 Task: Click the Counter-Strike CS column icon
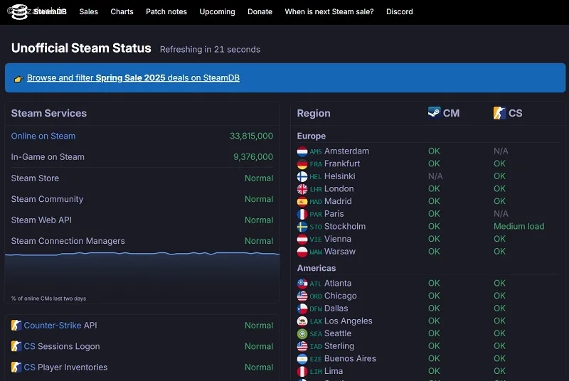coord(499,113)
